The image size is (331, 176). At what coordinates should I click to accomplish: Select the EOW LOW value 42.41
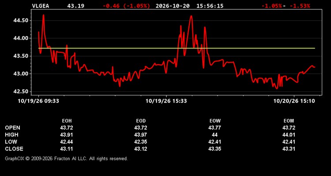coord(214,142)
